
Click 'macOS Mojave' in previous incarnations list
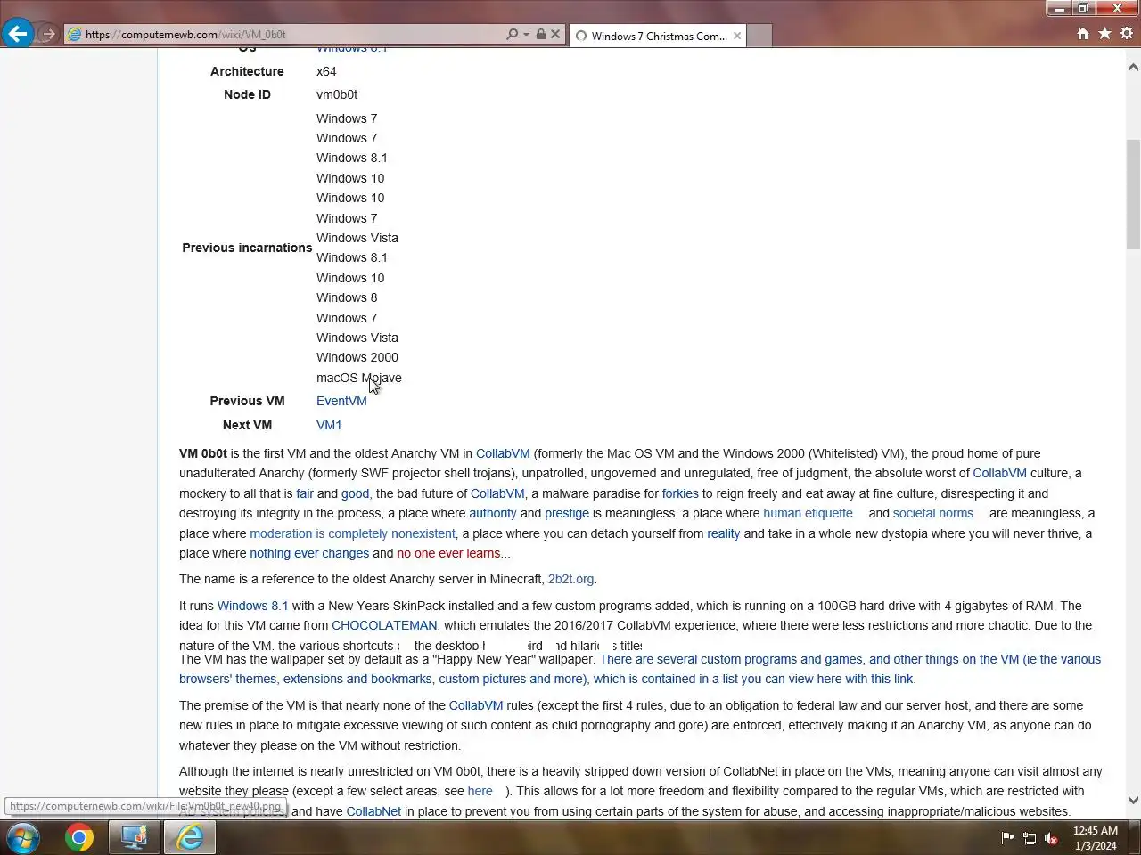tap(359, 378)
